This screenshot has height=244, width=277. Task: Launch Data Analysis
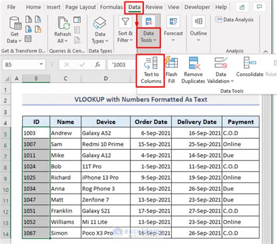click(x=234, y=20)
